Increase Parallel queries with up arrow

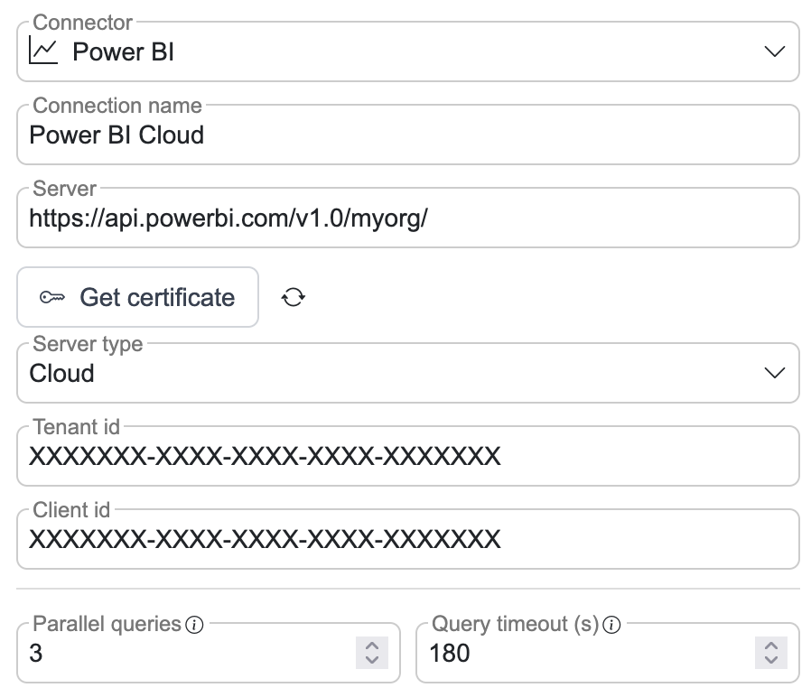point(372,645)
